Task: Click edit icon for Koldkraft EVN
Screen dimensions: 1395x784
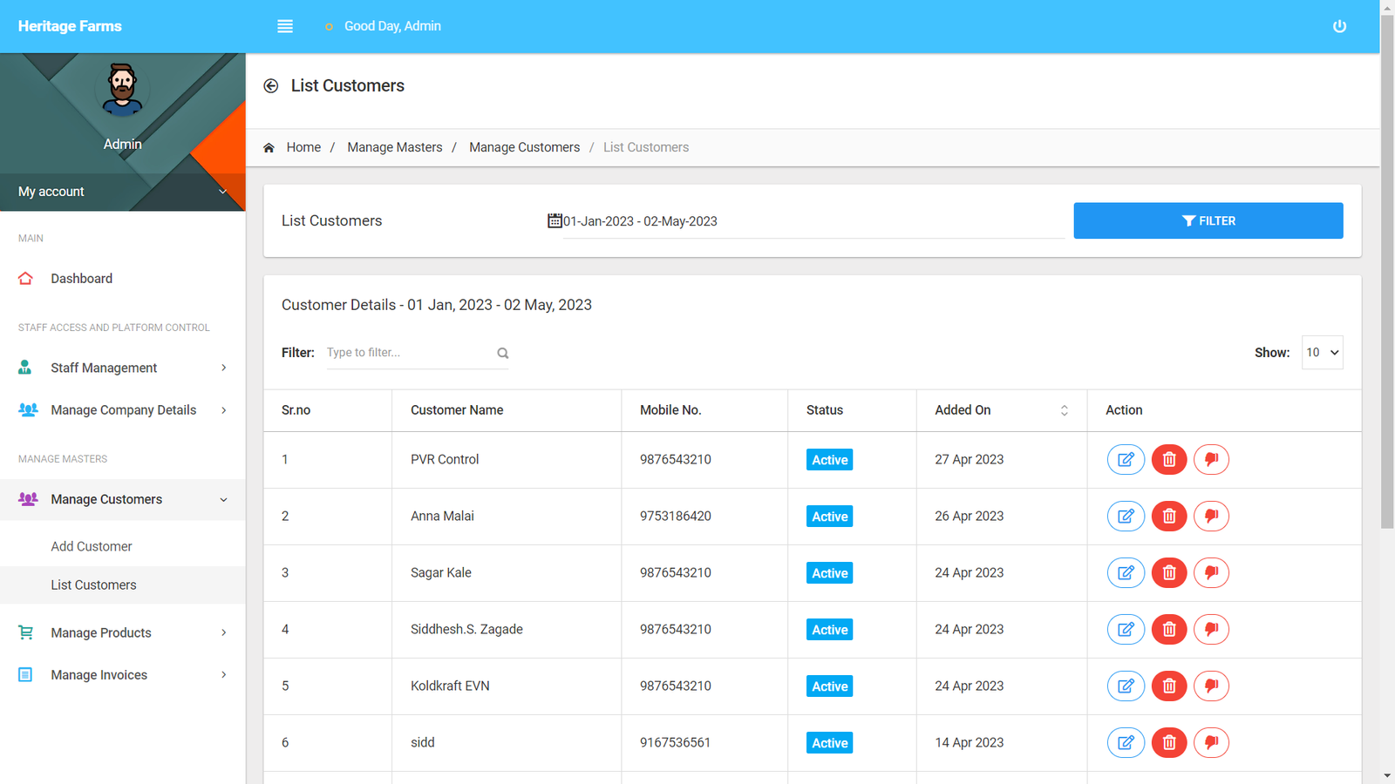Action: [1126, 686]
